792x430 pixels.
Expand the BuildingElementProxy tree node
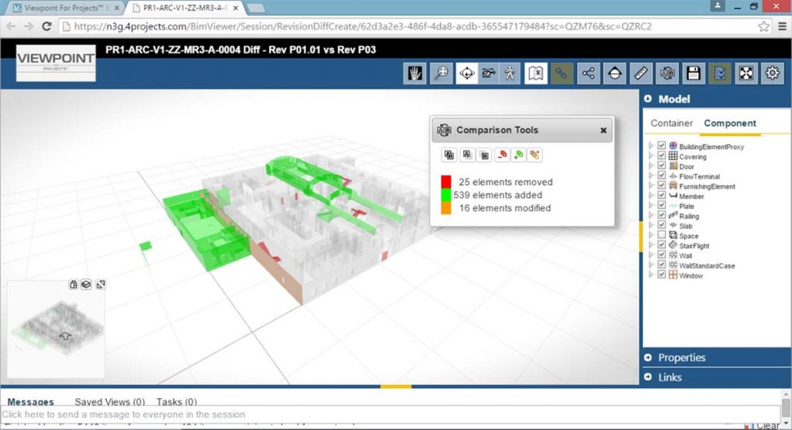pyautogui.click(x=651, y=146)
